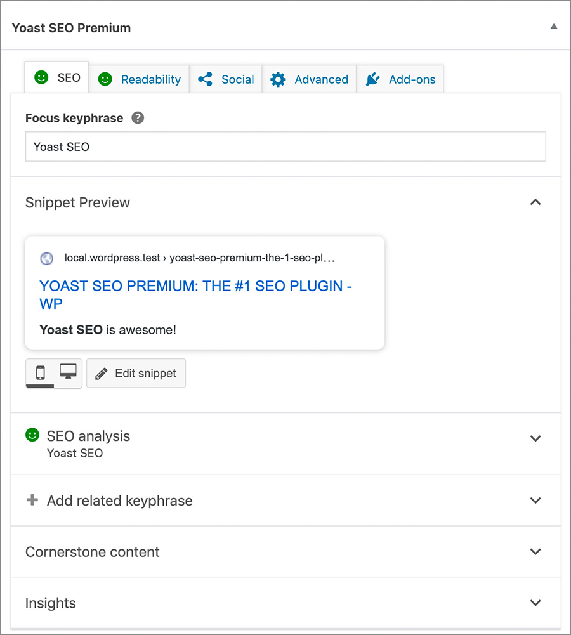Viewport: 571px width, 635px height.
Task: Click the green smiley next to SEO analysis
Action: pos(32,435)
